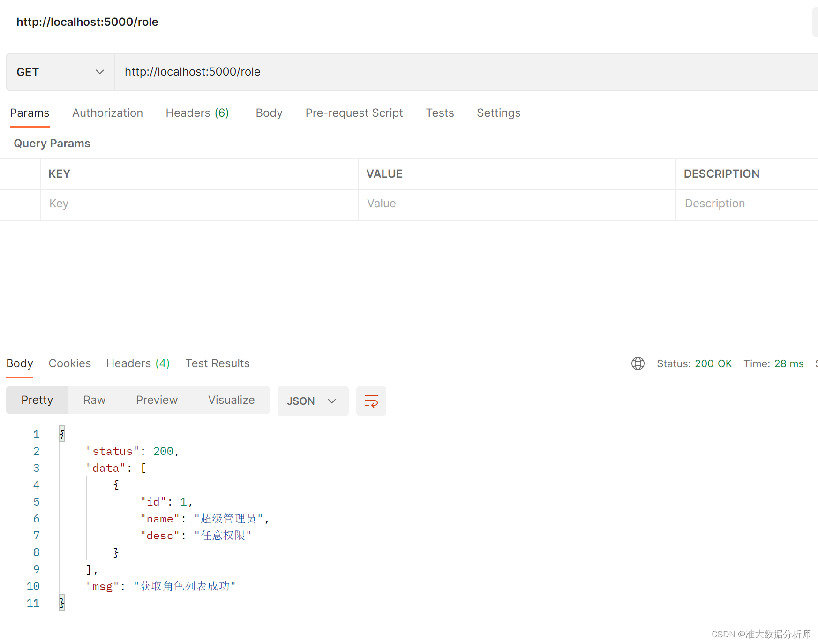Click the "data": [ line in response
This screenshot has width=818, height=643.
116,468
